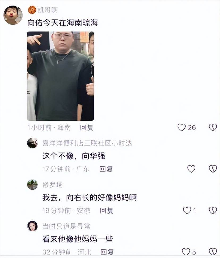Open 凯哥啊's profile avatar
Image resolution: width=220 pixels, height=258 pixels.
coord(13,15)
